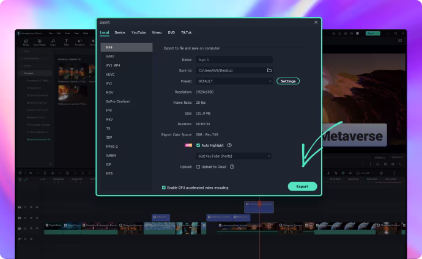Click fullscreen expand icon under preview
This screenshot has width=422, height=259.
[x=400, y=164]
